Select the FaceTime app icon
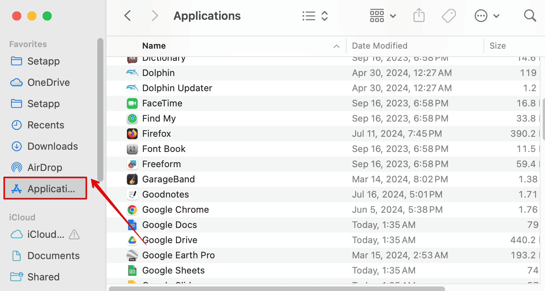The width and height of the screenshot is (545, 291). pyautogui.click(x=132, y=103)
